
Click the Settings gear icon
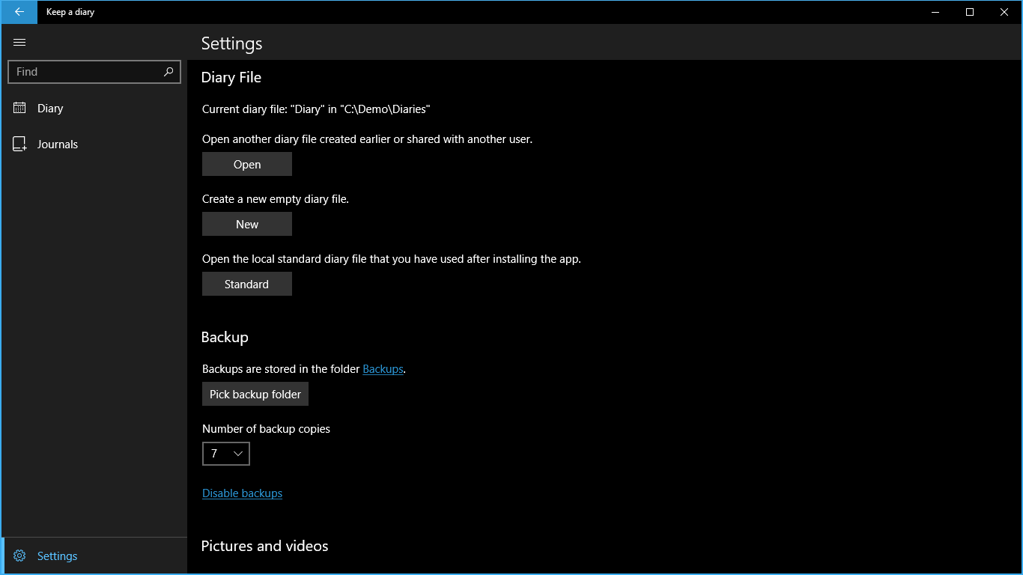coord(19,556)
